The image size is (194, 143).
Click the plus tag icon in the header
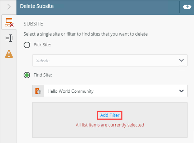pyautogui.click(x=187, y=7)
